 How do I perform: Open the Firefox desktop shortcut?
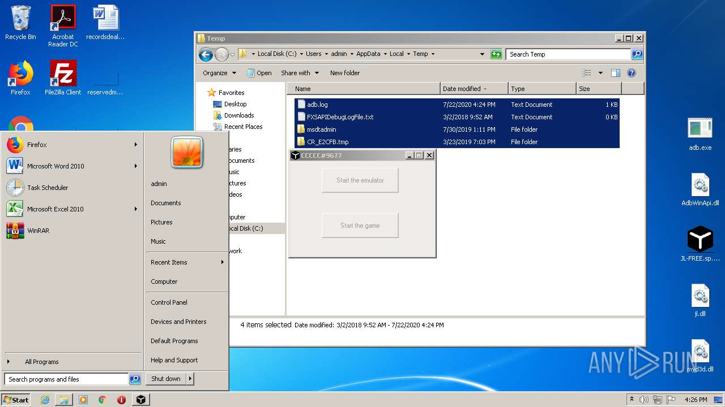pos(20,78)
